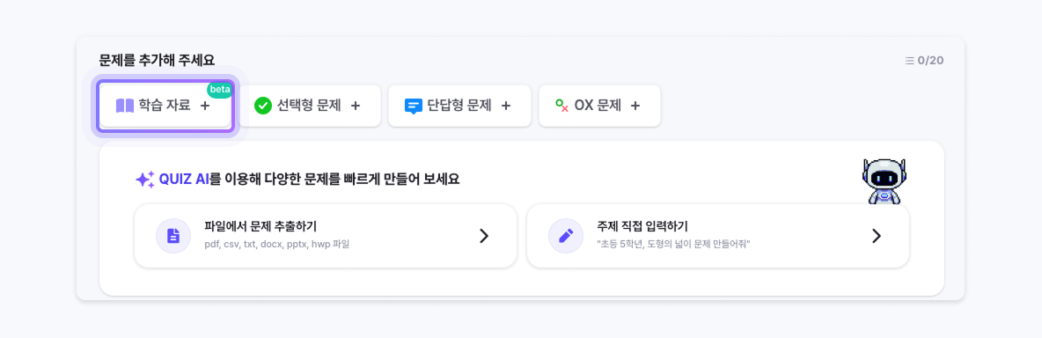Click the book icon on 학습 자료
1042x338 pixels.
pyautogui.click(x=125, y=106)
